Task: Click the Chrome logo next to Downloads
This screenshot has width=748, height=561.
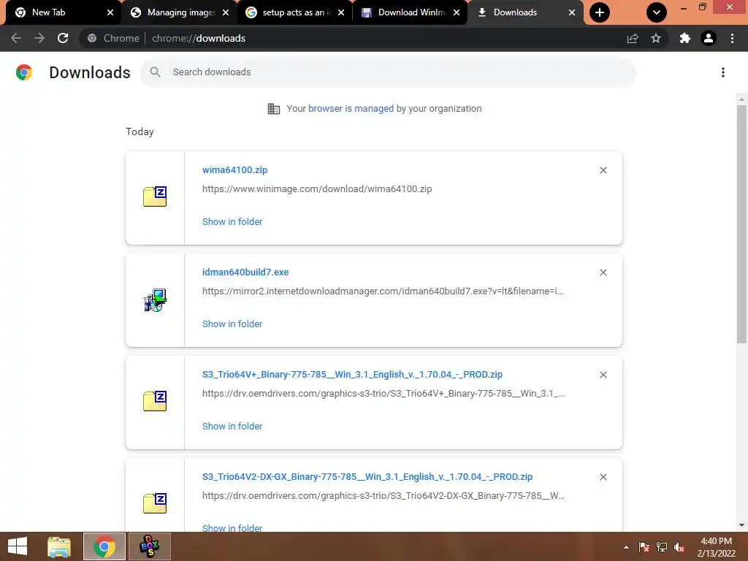Action: tap(24, 72)
